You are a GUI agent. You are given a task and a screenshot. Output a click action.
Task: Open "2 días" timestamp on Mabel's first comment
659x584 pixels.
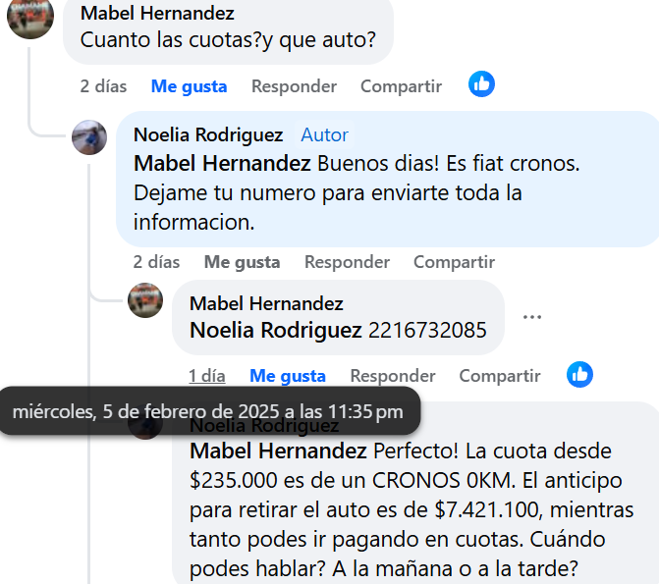click(103, 86)
